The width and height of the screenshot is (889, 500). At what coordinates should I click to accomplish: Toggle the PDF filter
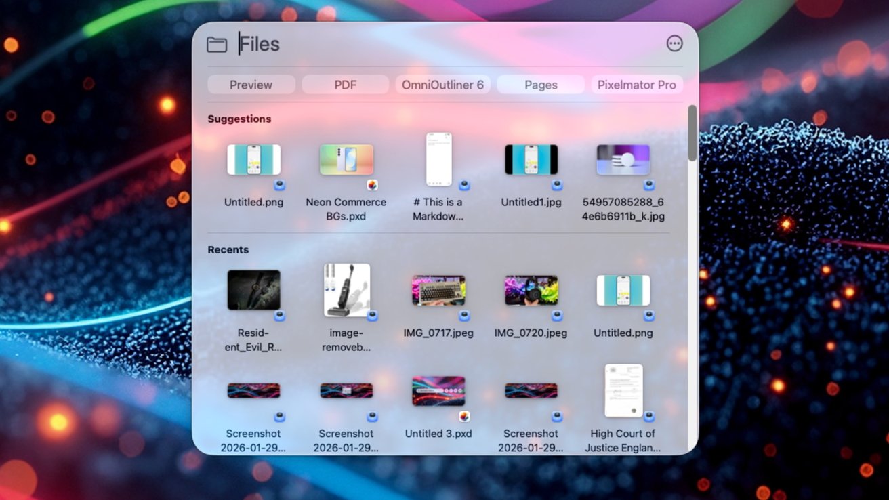345,84
